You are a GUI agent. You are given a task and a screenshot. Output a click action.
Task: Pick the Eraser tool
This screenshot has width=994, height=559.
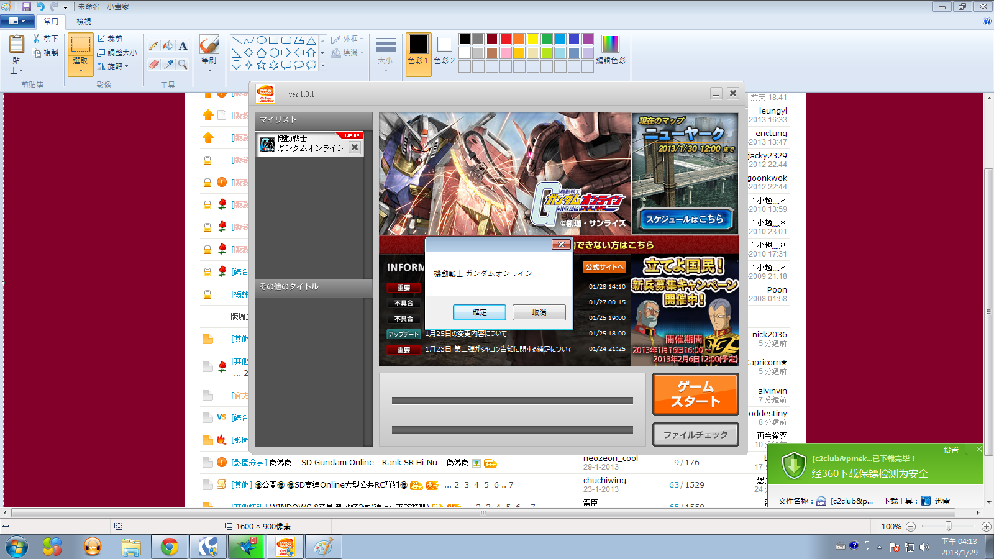tap(153, 64)
